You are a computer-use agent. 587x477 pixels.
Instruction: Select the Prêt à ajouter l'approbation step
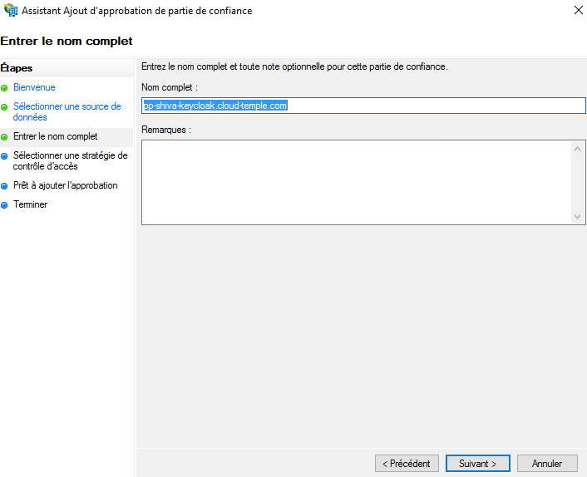[x=65, y=185]
